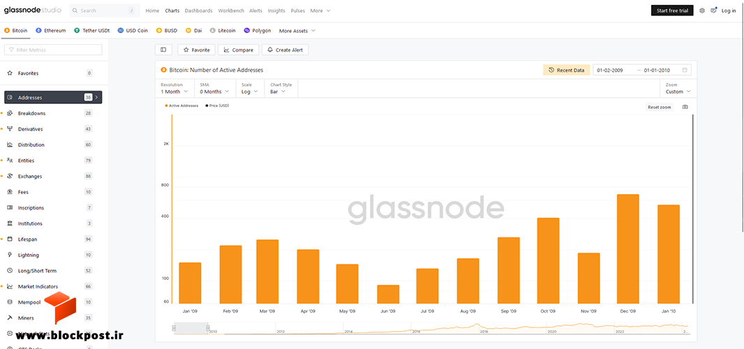Click the Create Alert button

(285, 50)
